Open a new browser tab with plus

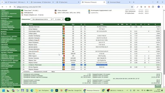tap(134, 2)
